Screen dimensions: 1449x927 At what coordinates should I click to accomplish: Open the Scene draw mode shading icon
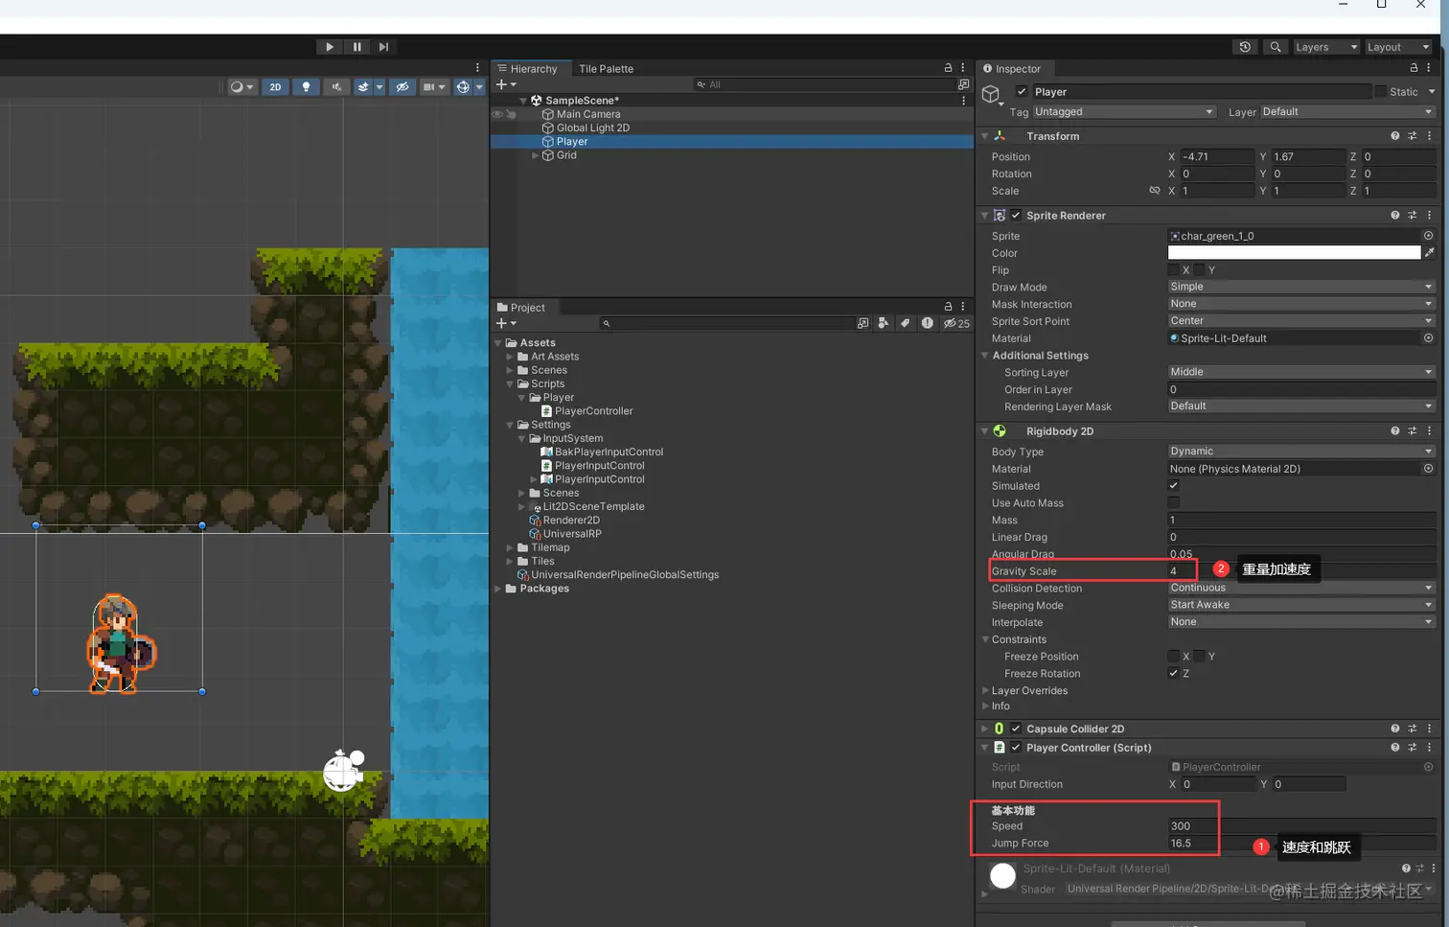(x=237, y=87)
